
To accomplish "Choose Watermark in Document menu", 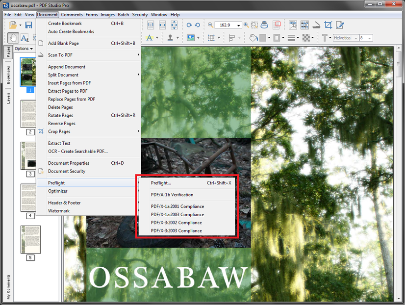I will pos(89,211).
